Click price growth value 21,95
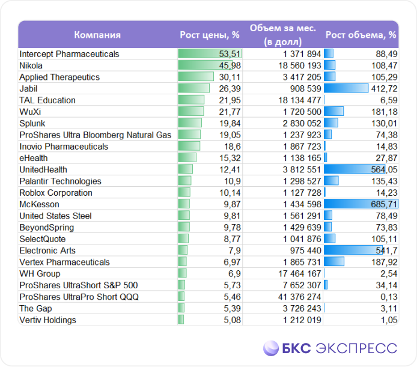Viewport: 417px width, 367px height. click(x=230, y=100)
